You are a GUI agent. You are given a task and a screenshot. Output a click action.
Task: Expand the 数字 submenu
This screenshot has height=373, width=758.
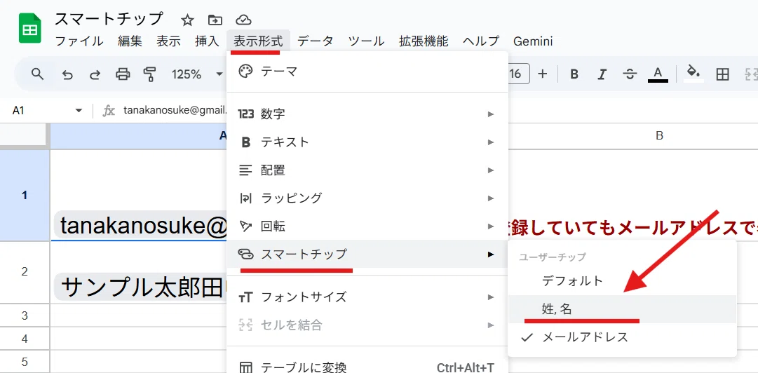367,114
